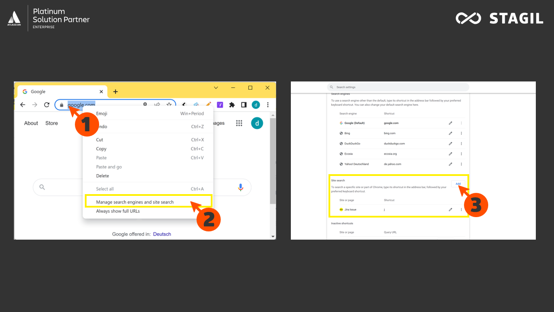Click the browser back arrow
Image resolution: width=554 pixels, height=312 pixels.
coord(23,105)
